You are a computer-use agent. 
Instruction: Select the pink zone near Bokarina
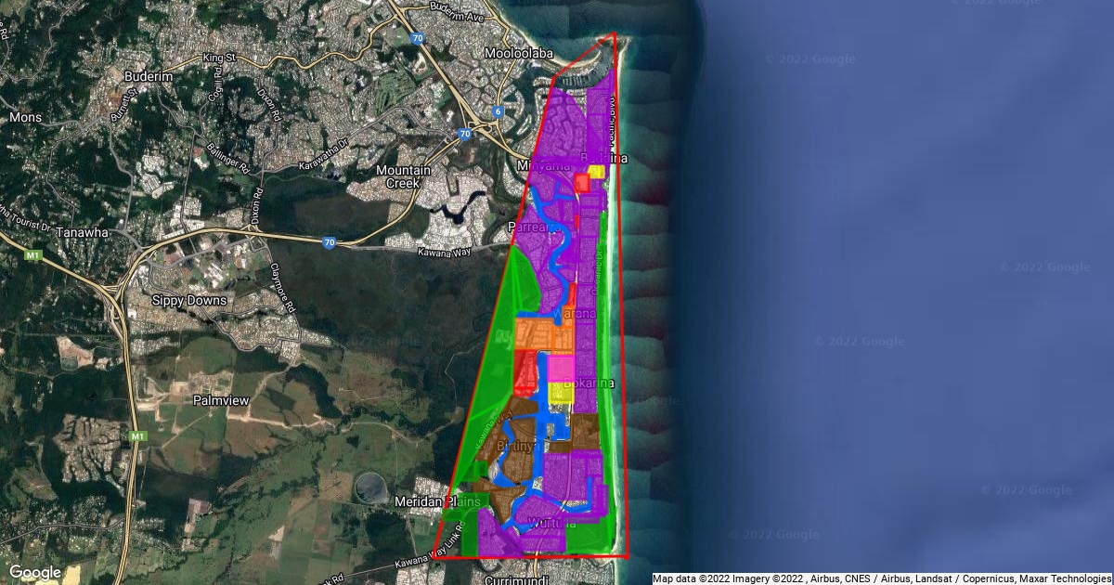[x=561, y=368]
